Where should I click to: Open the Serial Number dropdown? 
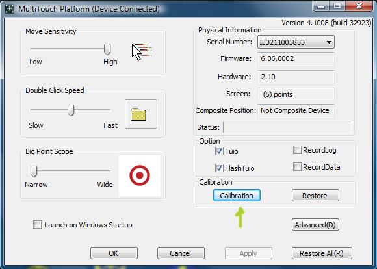pyautogui.click(x=296, y=42)
